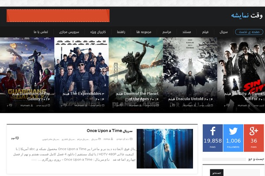Click the 1,006 followers count
Viewport: 265px width, 176px height.
click(233, 141)
